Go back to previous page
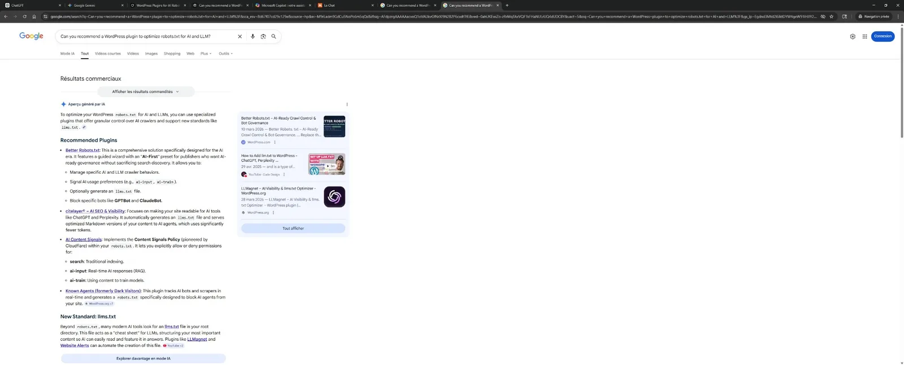This screenshot has width=904, height=365. point(6,16)
